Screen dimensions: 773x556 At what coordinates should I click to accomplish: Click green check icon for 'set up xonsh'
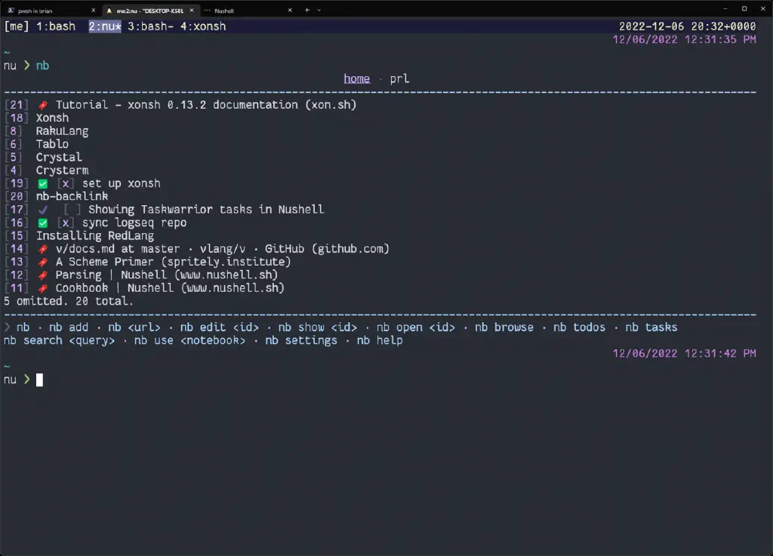point(43,183)
